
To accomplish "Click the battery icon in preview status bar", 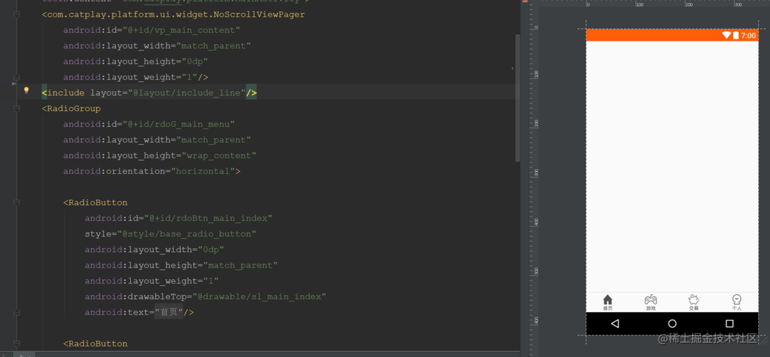I will click(736, 35).
